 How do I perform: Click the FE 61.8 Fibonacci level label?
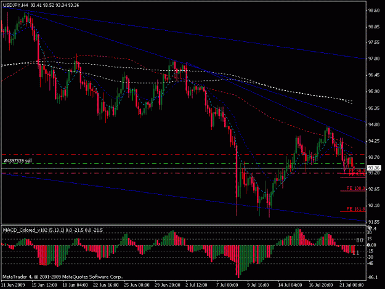pos(357,175)
